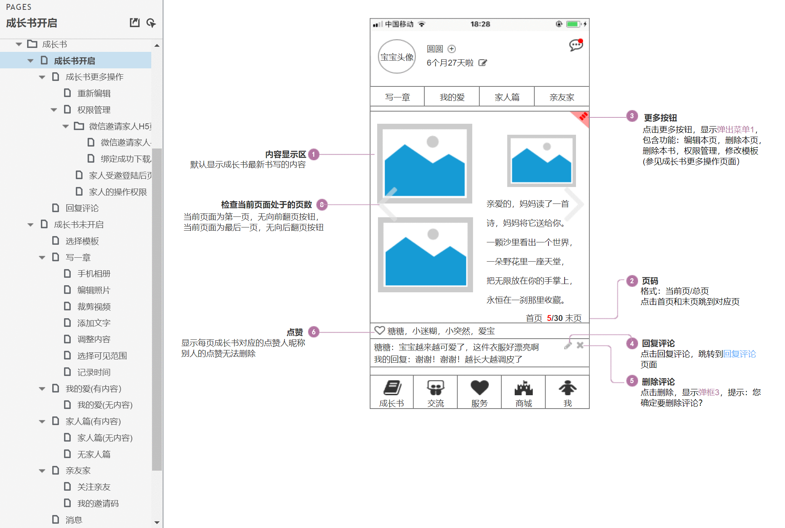Image resolution: width=785 pixels, height=528 pixels.
Task: Click the 末页 page link
Action: [x=573, y=318]
